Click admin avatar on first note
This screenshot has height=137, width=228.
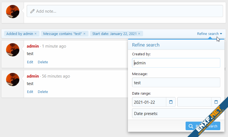point(13,50)
